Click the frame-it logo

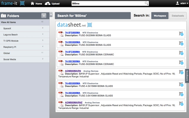pyautogui.click(x=13, y=3)
